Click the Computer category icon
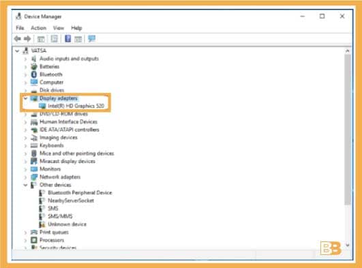This screenshot has width=362, height=268. pyautogui.click(x=34, y=83)
